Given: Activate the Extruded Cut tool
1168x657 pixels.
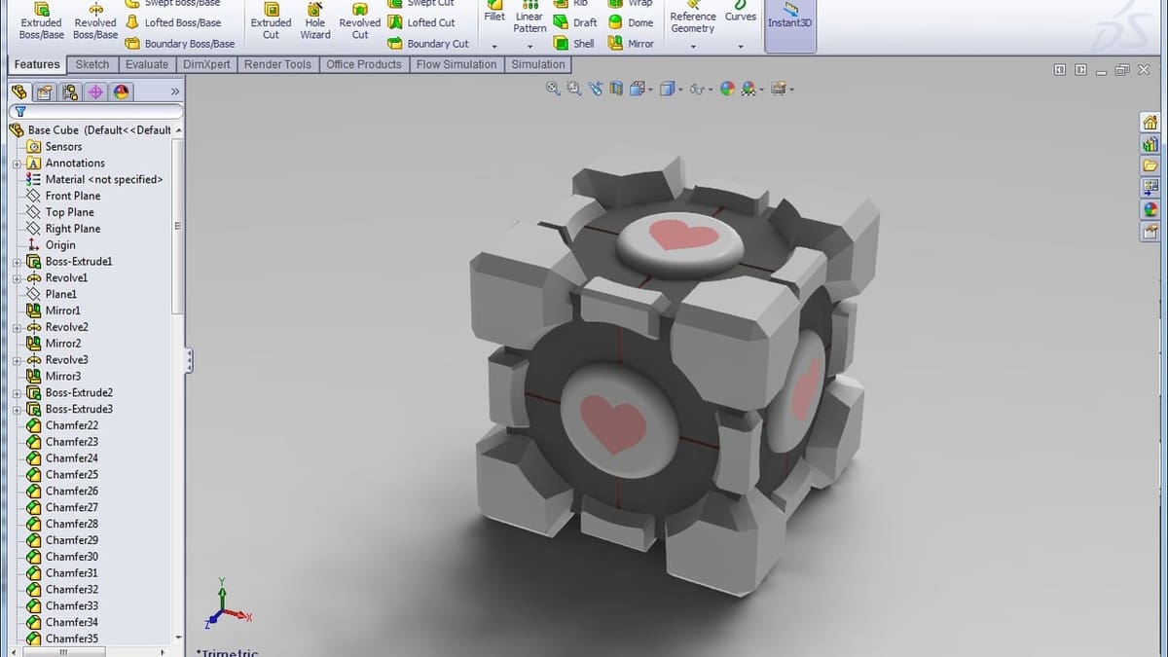Looking at the screenshot, I should click(271, 21).
